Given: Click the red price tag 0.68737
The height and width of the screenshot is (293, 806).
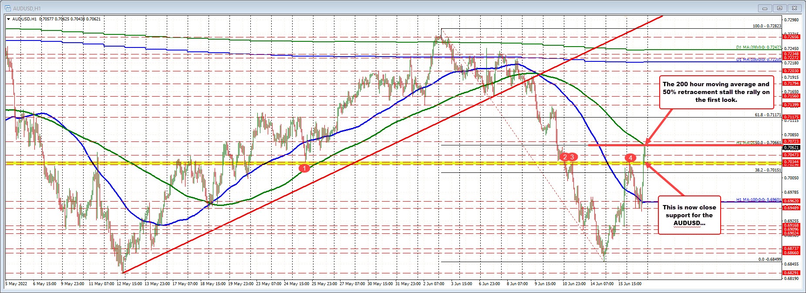Looking at the screenshot, I should coord(791,249).
